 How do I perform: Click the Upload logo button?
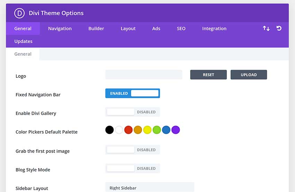click(x=248, y=75)
